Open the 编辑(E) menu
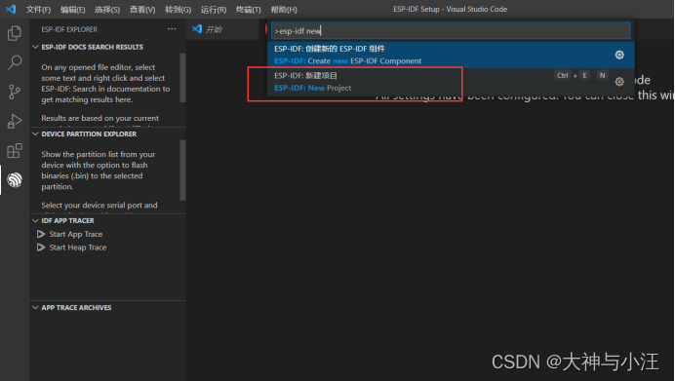 [72, 10]
